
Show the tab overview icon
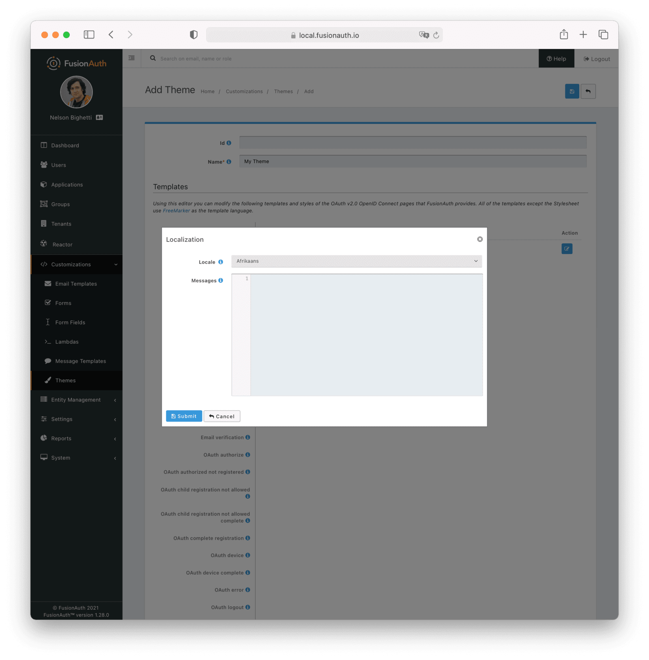click(603, 35)
